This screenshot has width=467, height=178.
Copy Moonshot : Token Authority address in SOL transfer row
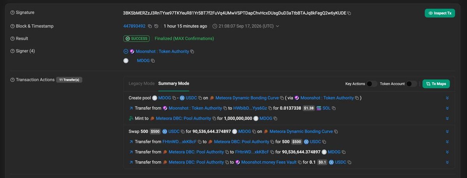pos(225,108)
